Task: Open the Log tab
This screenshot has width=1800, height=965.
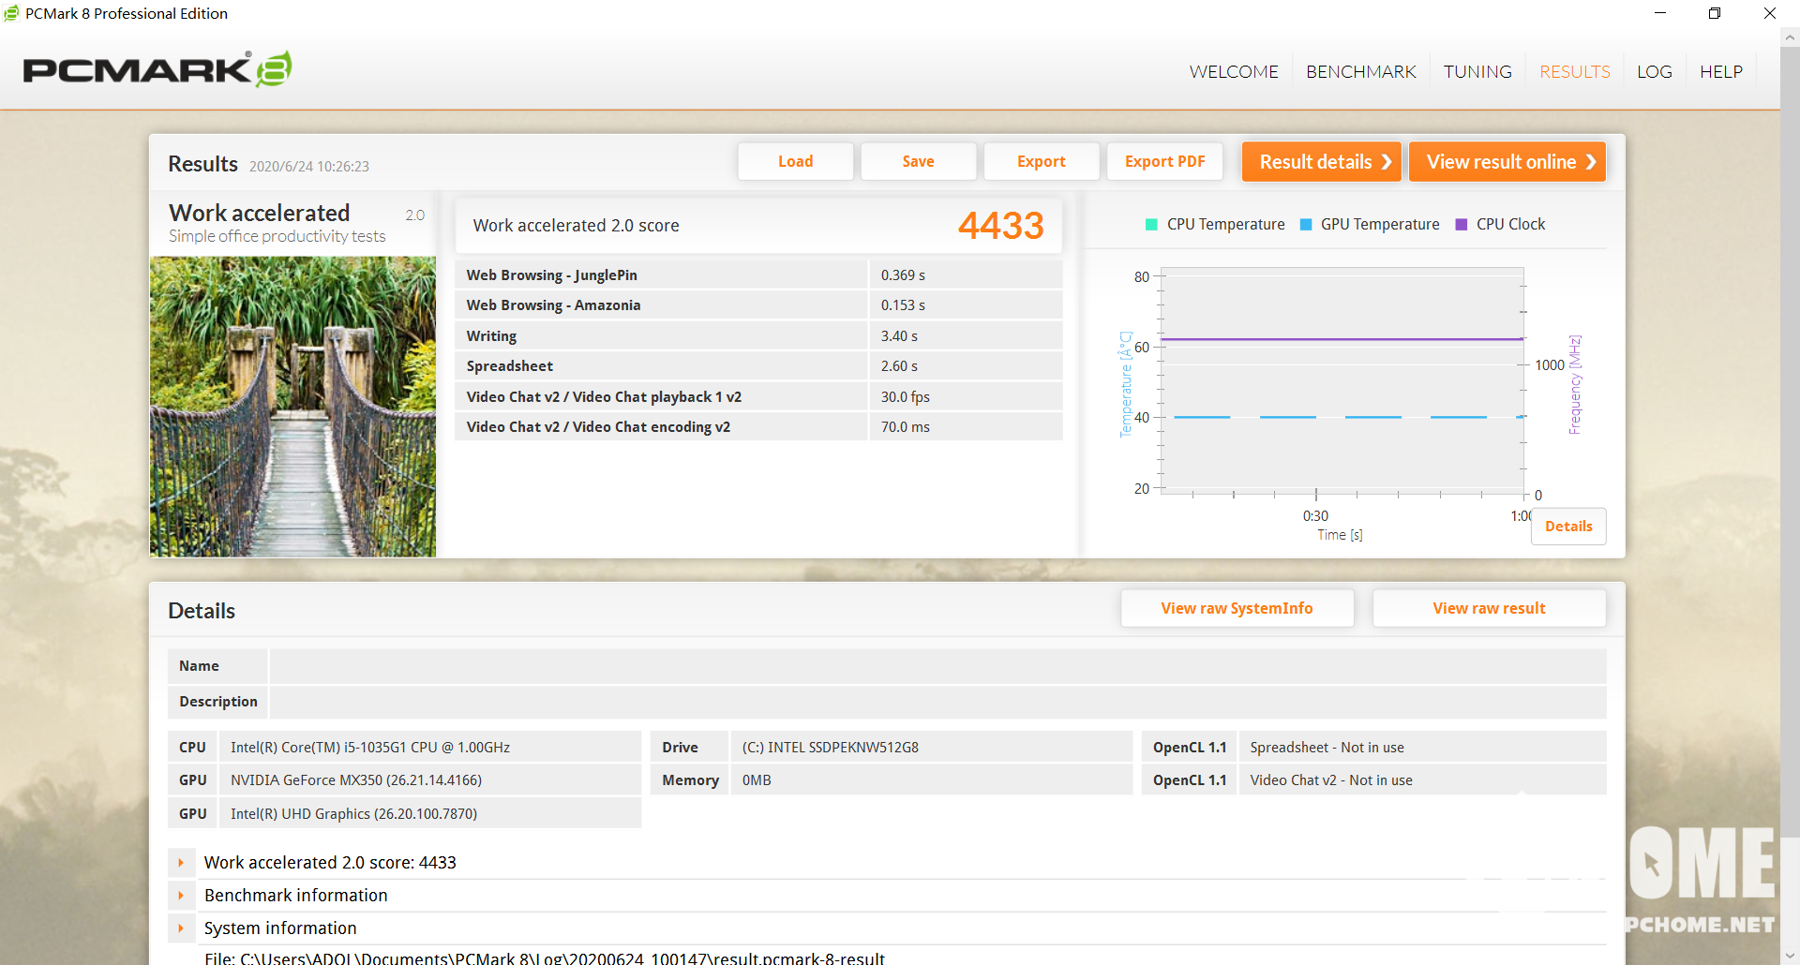Action: point(1654,72)
